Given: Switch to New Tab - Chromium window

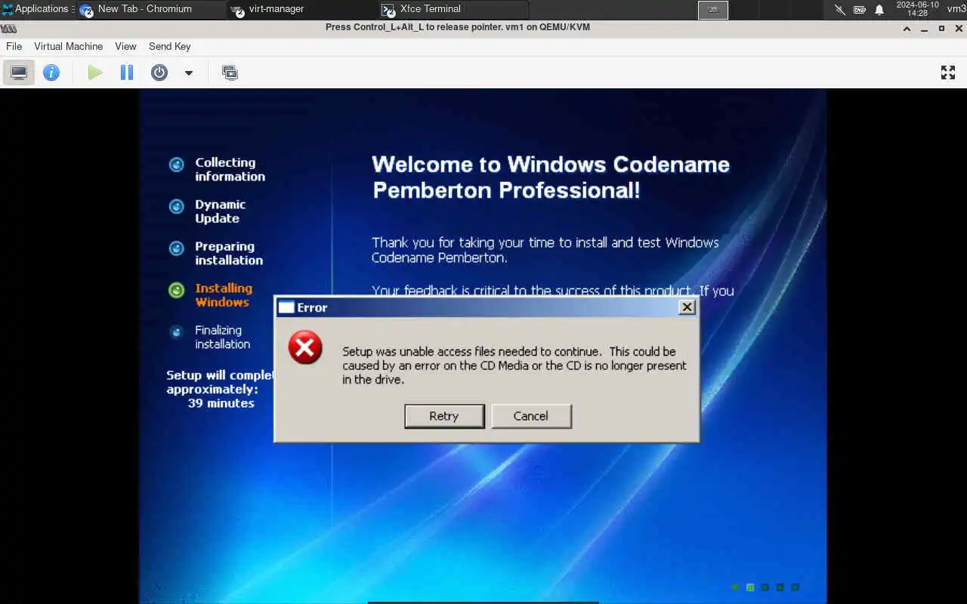Looking at the screenshot, I should tap(151, 9).
